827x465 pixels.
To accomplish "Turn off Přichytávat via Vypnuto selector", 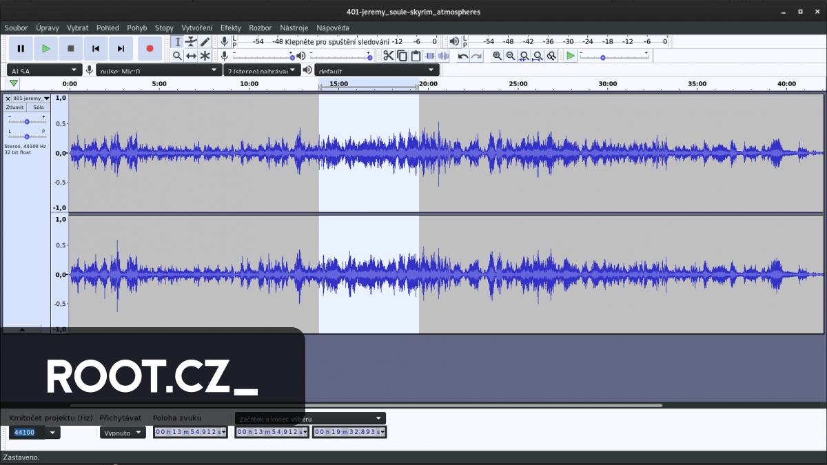I will [x=123, y=432].
